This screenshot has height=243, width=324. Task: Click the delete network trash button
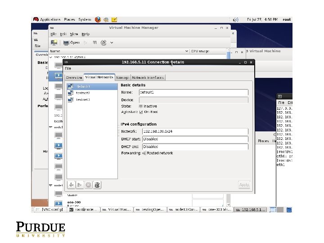(97, 185)
